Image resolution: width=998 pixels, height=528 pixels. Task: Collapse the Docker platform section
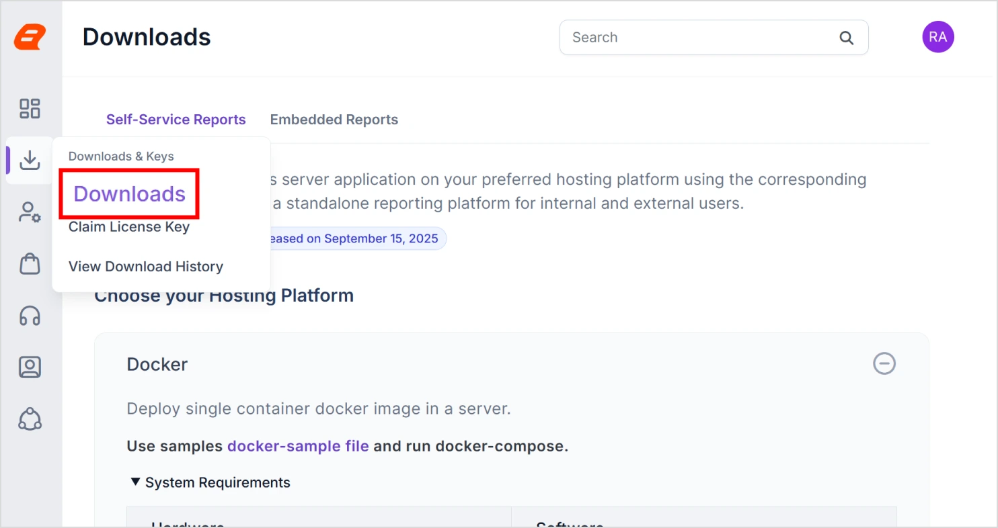pyautogui.click(x=884, y=363)
